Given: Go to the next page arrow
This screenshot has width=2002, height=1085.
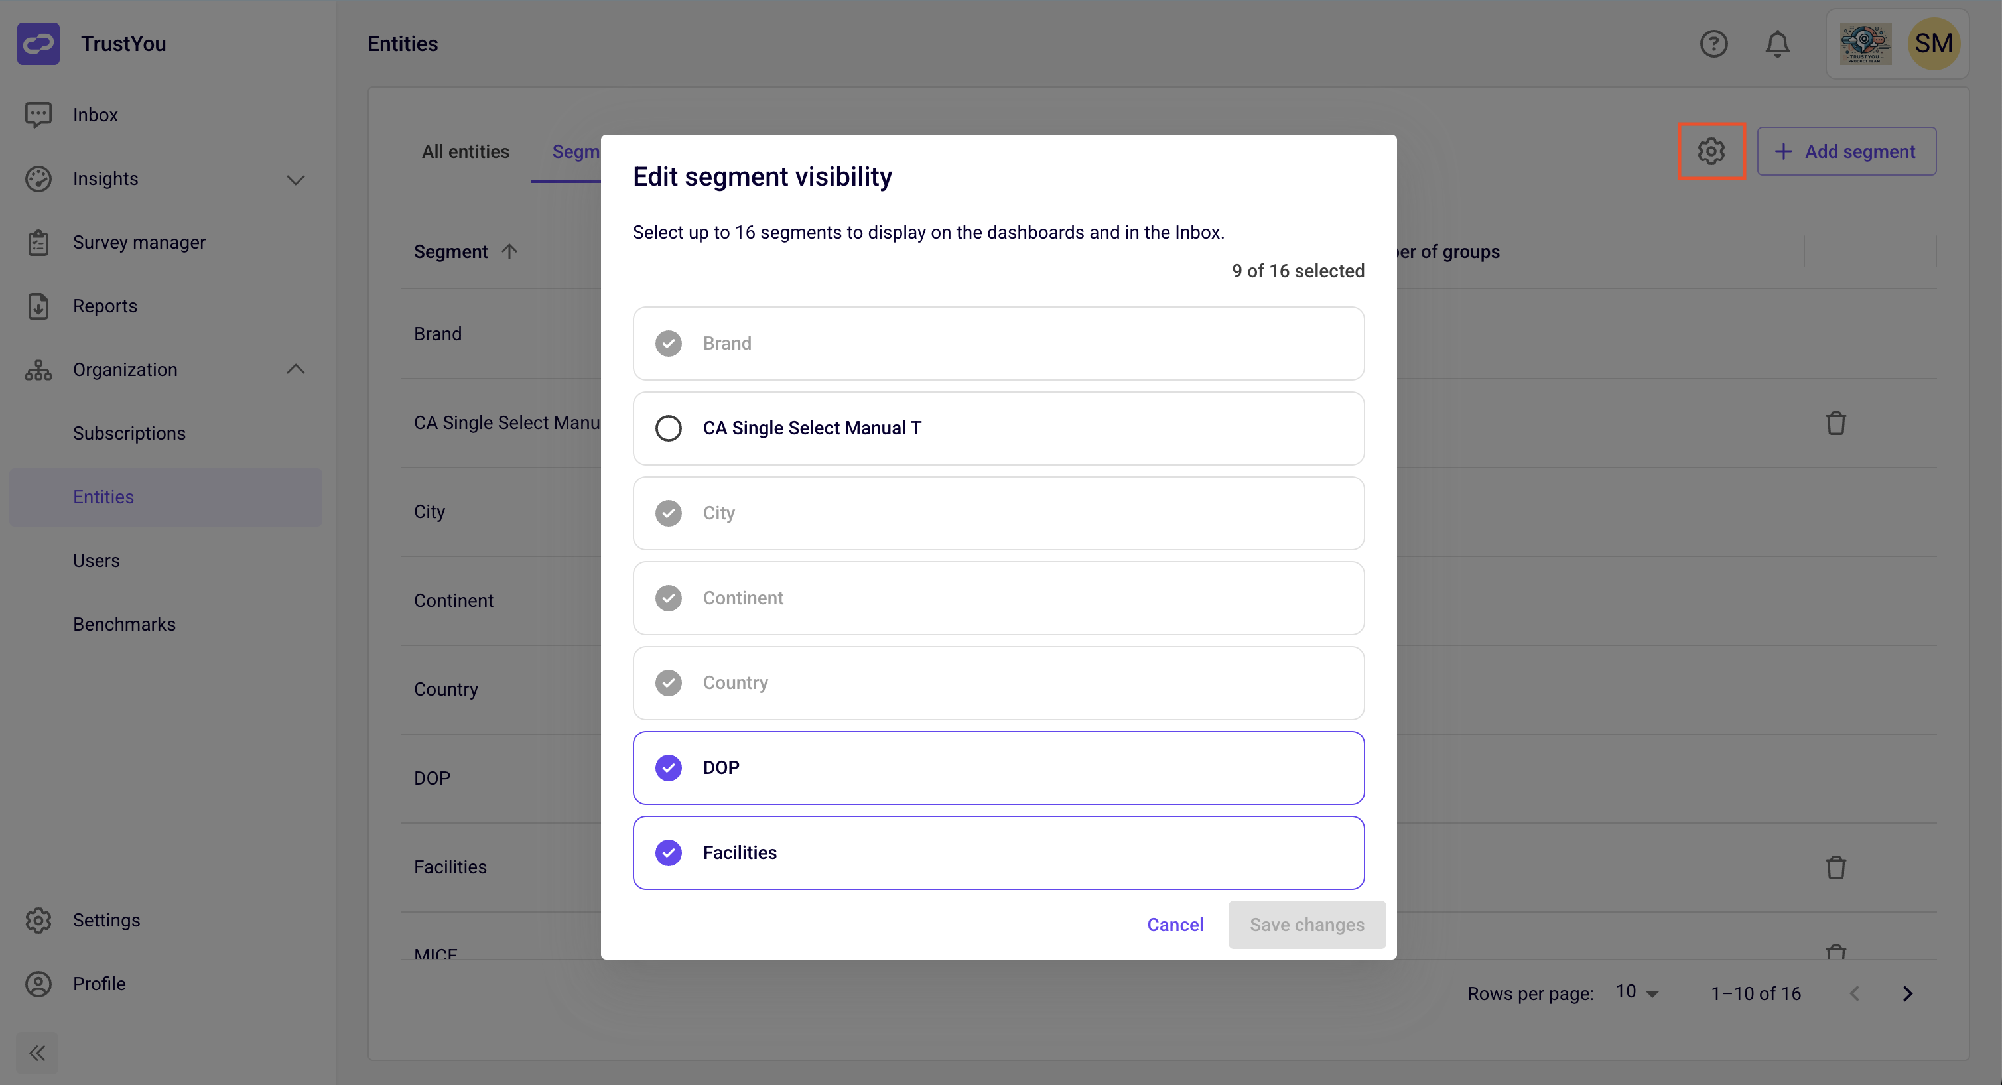Looking at the screenshot, I should click(x=1907, y=993).
